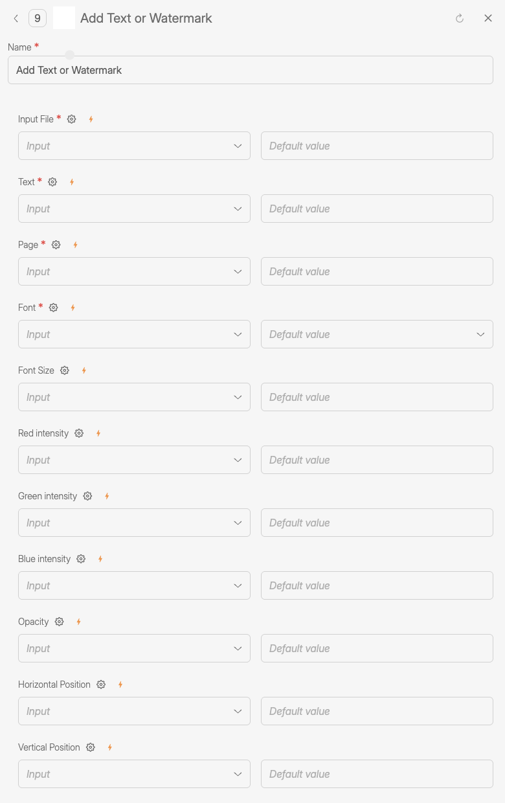Click the Blue intensity gear icon
The image size is (505, 803).
click(80, 559)
